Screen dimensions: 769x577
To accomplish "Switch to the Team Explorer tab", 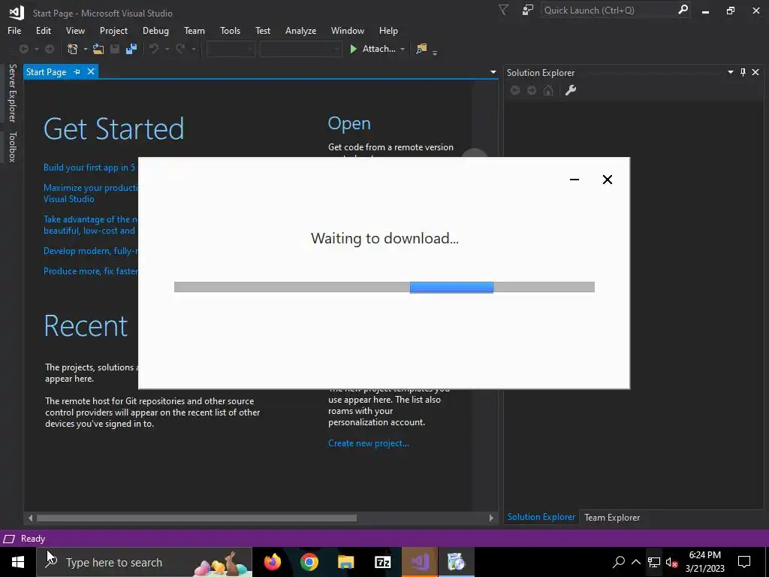I will (x=611, y=517).
